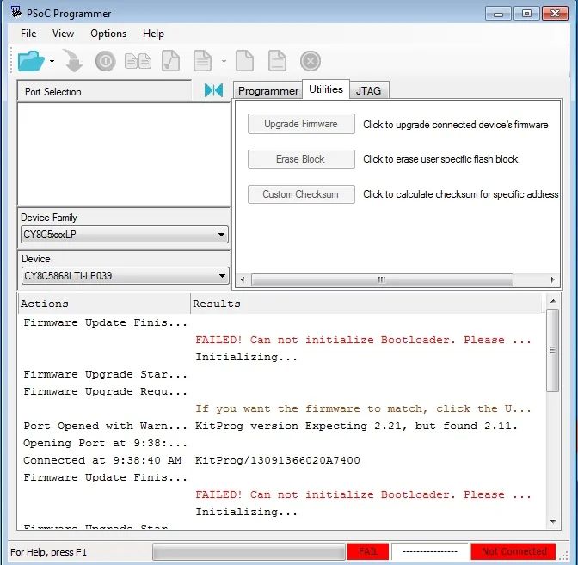Viewport: 578px width, 565px height.
Task: Click the Actions column header
Action: [104, 304]
